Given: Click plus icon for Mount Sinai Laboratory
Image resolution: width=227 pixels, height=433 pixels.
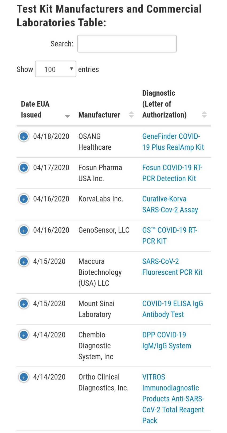Looking at the screenshot, I should (x=24, y=303).
